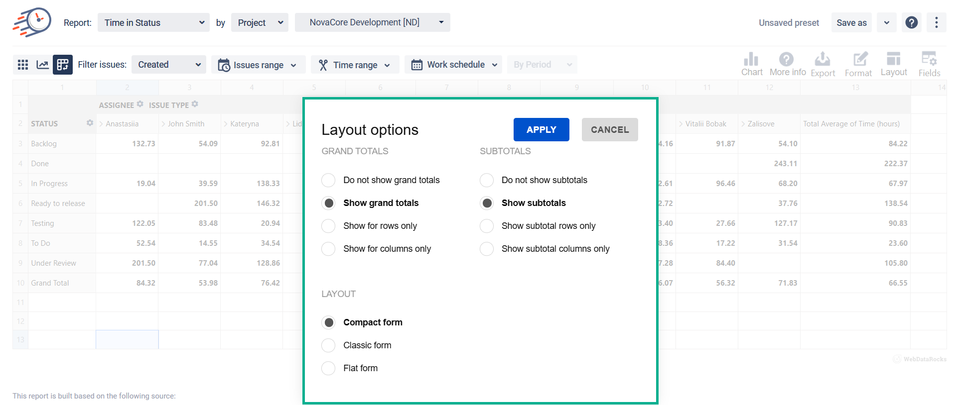955x405 pixels.
Task: Open the Chart toolbar icon
Action: [x=751, y=64]
